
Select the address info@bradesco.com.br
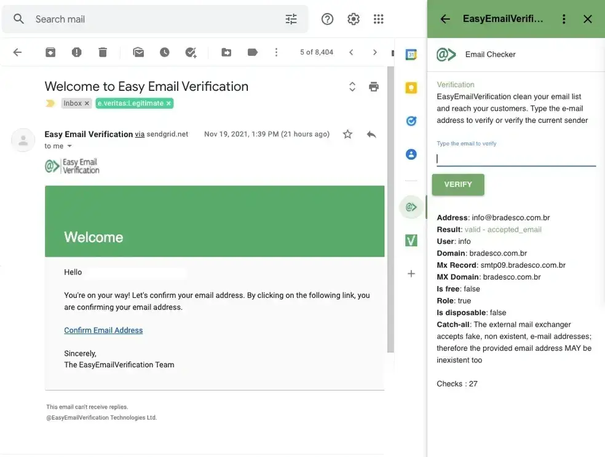click(510, 217)
